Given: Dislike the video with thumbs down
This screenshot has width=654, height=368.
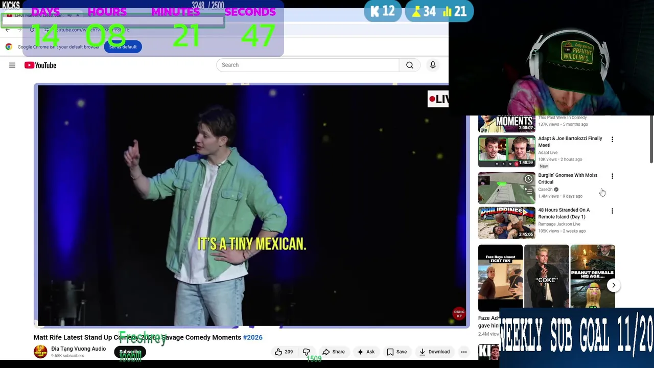Looking at the screenshot, I should pos(306,352).
